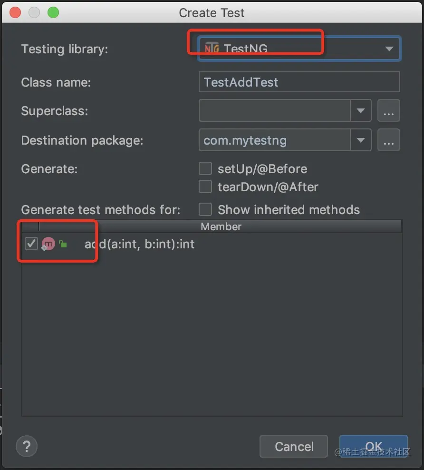424x470 pixels.
Task: Browse superclass with the ellipsis button
Action: (388, 111)
